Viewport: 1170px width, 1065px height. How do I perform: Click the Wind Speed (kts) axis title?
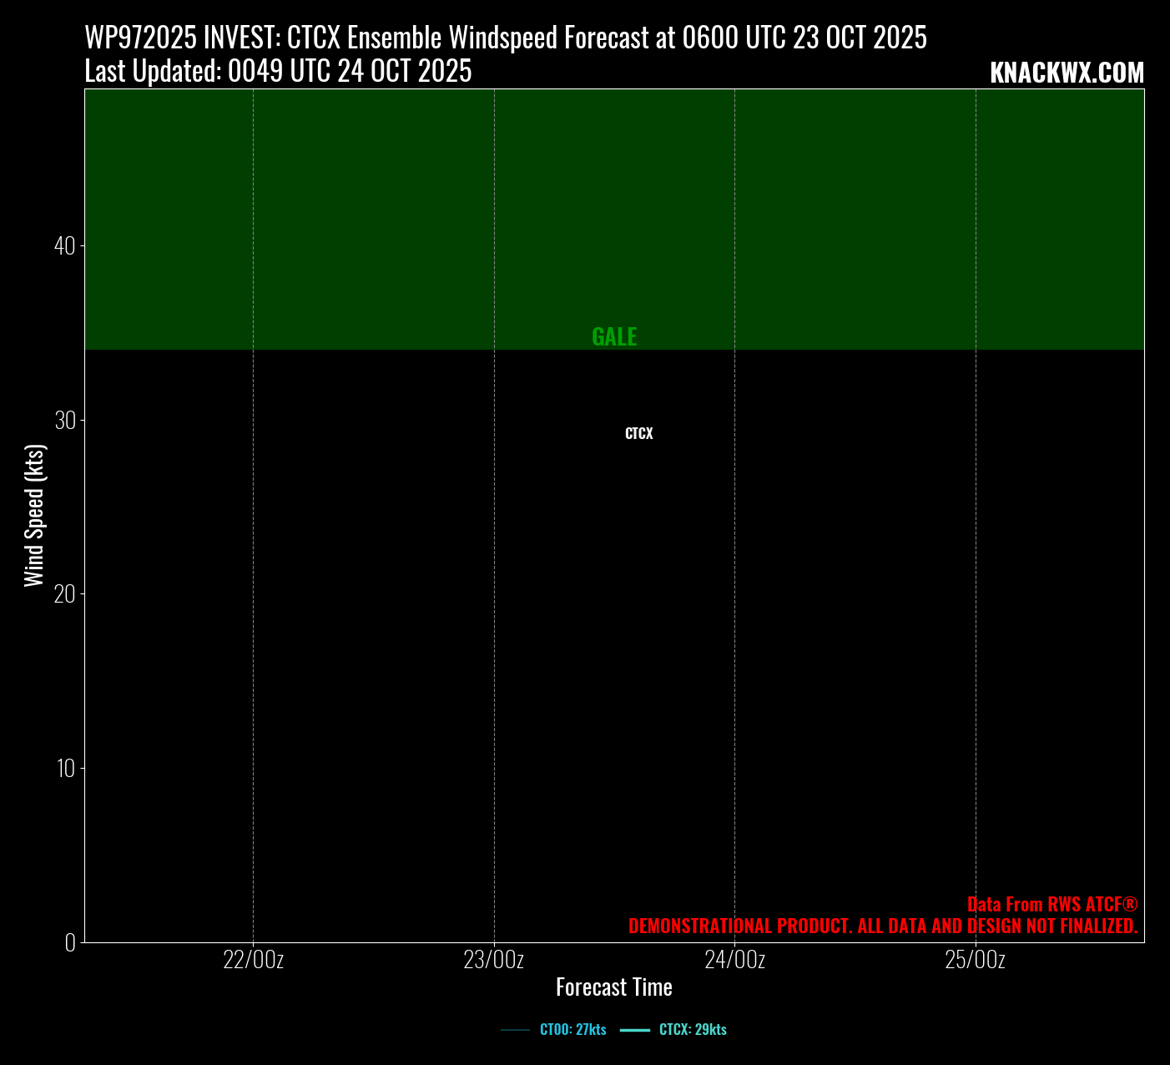tap(34, 515)
